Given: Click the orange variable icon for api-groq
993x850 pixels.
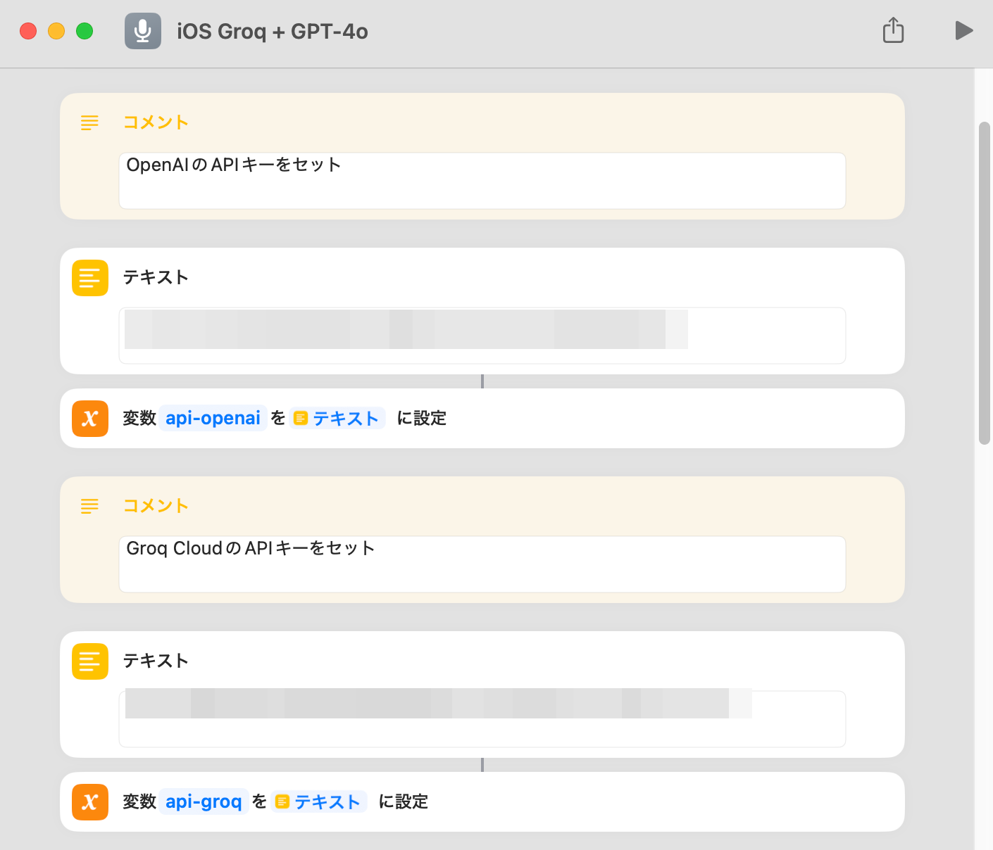Looking at the screenshot, I should pos(90,802).
